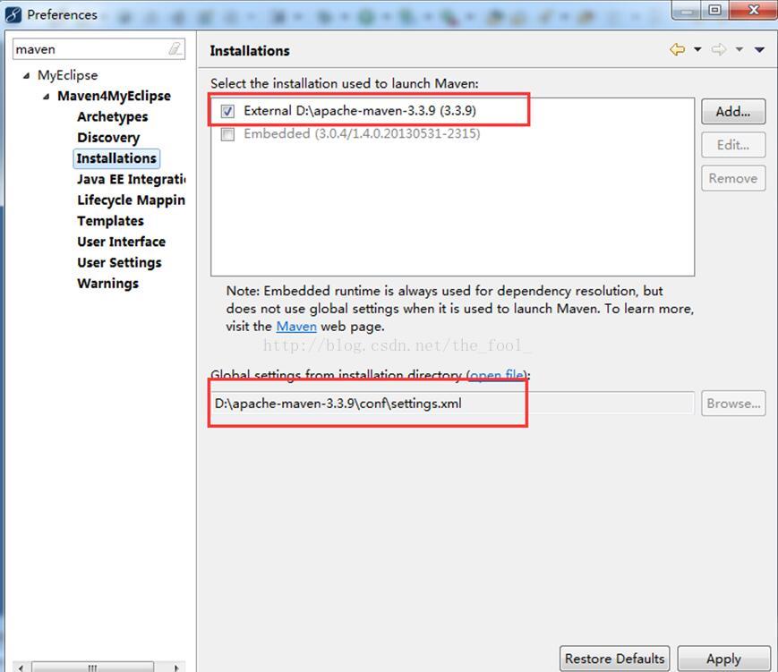Screen dimensions: 778x672
Task: Click the open file link
Action: coord(496,375)
